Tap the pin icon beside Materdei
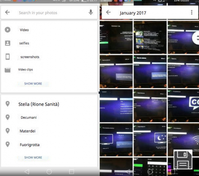The height and width of the screenshot is (176, 199). tap(7, 131)
